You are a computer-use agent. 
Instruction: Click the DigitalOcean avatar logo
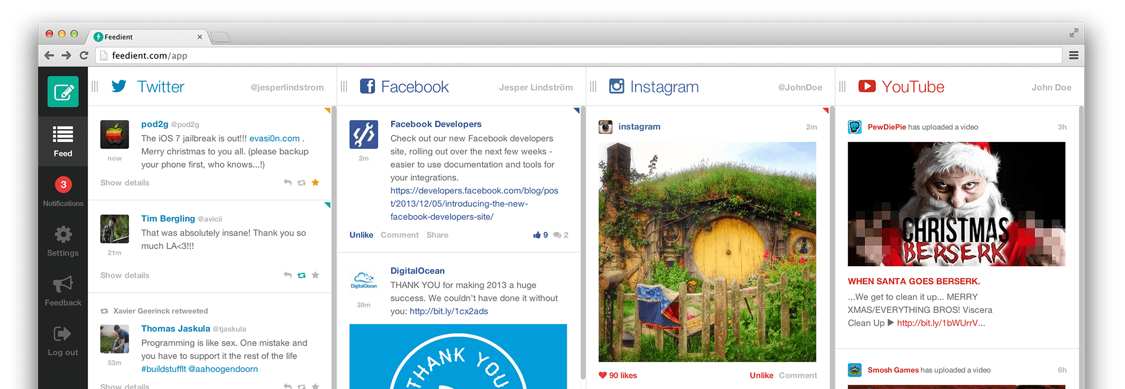(364, 281)
